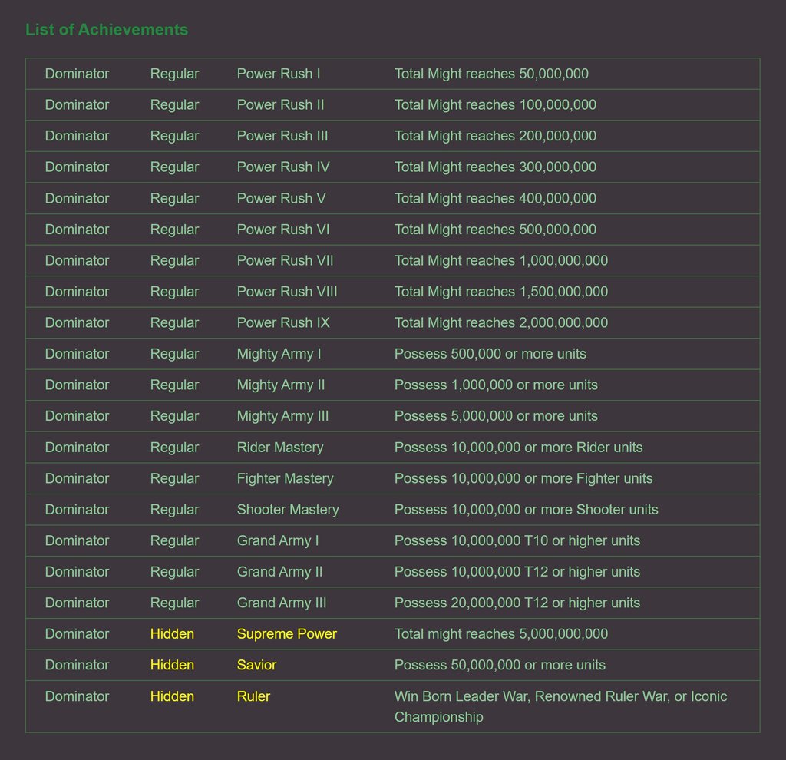
Task: Click the yellow Ruler achievement name
Action: 253,697
